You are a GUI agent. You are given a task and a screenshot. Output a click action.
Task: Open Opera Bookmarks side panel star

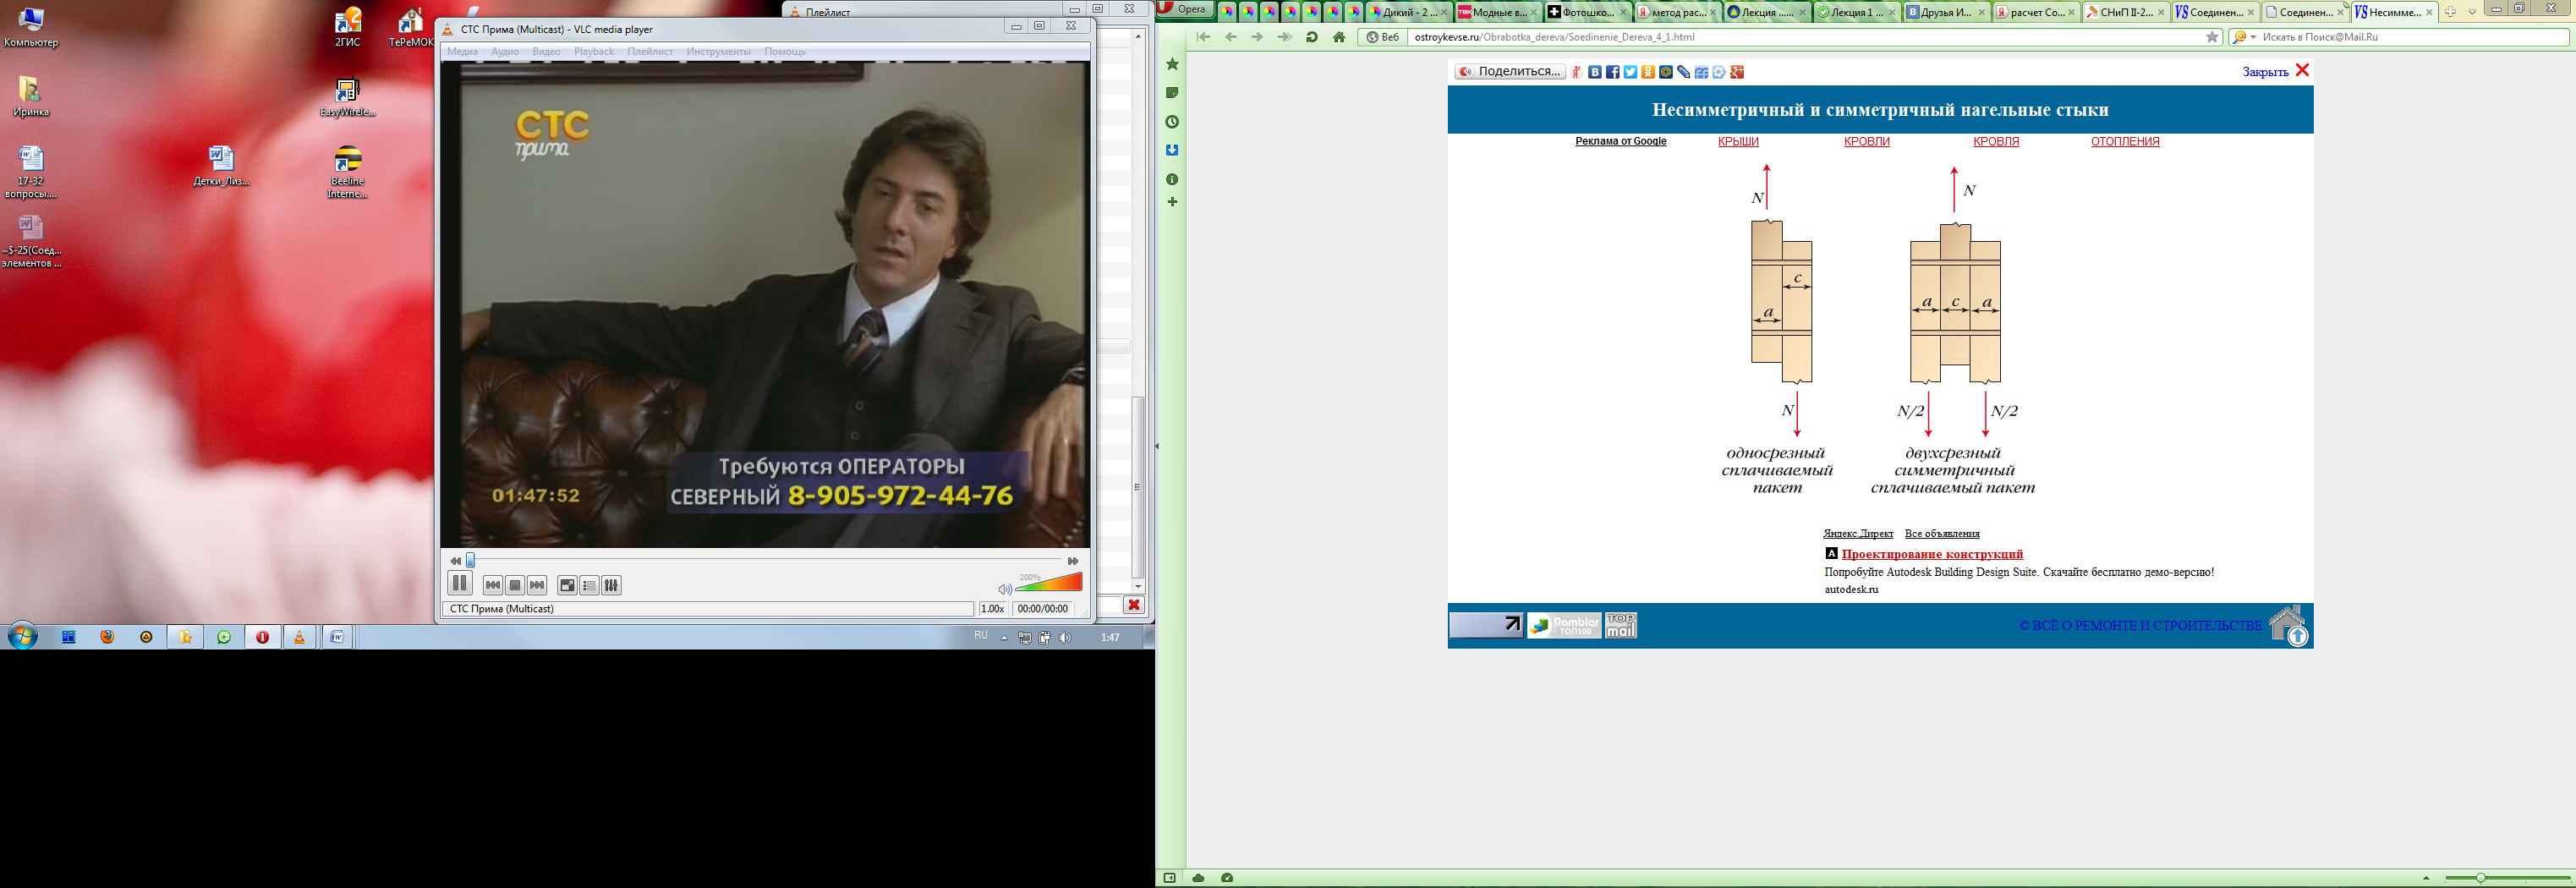tap(1172, 64)
